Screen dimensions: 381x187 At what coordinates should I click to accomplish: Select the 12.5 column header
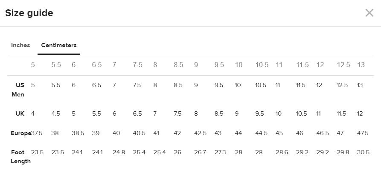[343, 65]
